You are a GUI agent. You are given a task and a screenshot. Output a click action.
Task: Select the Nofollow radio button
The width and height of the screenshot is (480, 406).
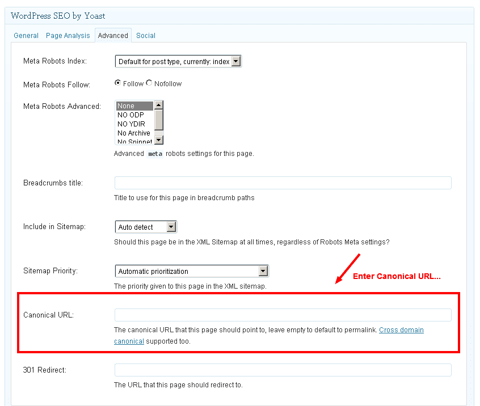[149, 83]
